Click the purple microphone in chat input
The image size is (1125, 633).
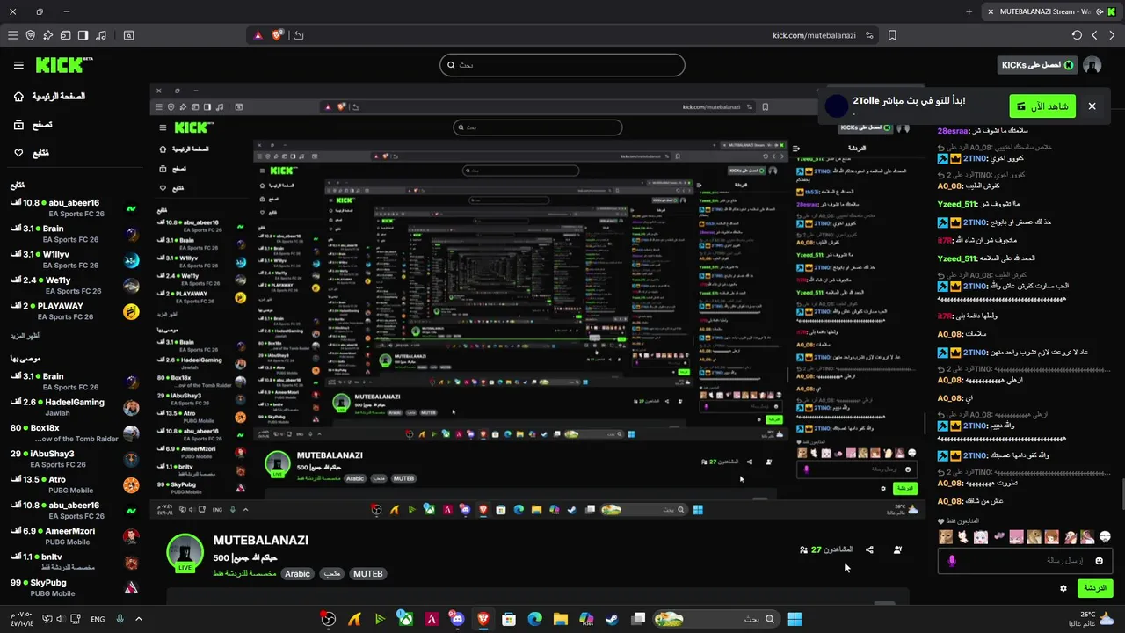click(x=951, y=560)
